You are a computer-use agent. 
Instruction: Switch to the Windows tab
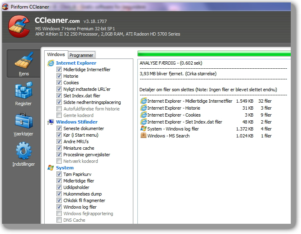point(56,54)
